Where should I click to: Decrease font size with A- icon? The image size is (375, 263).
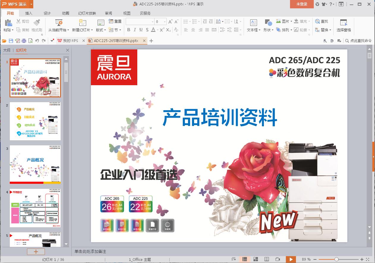click(x=177, y=21)
